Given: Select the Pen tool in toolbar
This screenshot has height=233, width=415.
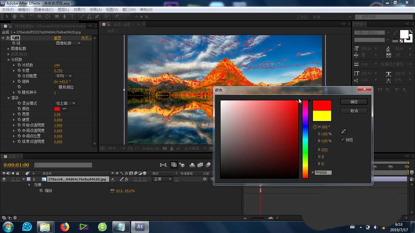Looking at the screenshot, I should pos(64,17).
